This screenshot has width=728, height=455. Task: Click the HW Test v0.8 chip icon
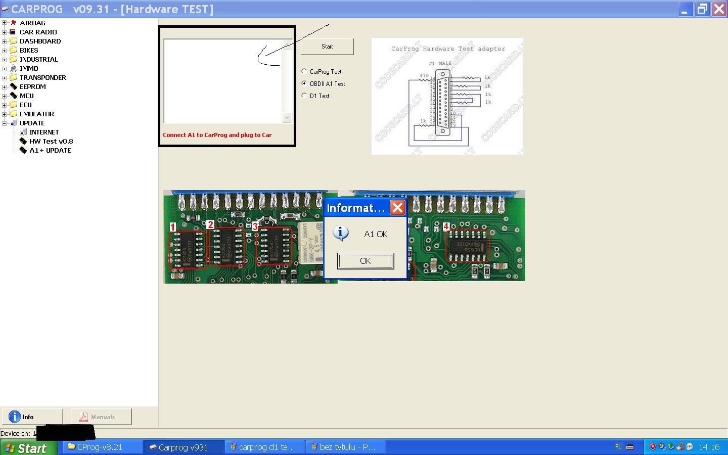click(23, 141)
